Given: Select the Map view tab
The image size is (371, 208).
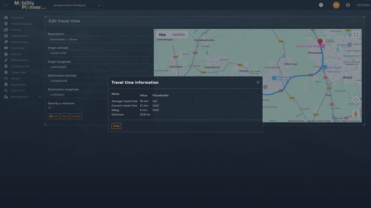Looking at the screenshot, I should [x=162, y=35].
